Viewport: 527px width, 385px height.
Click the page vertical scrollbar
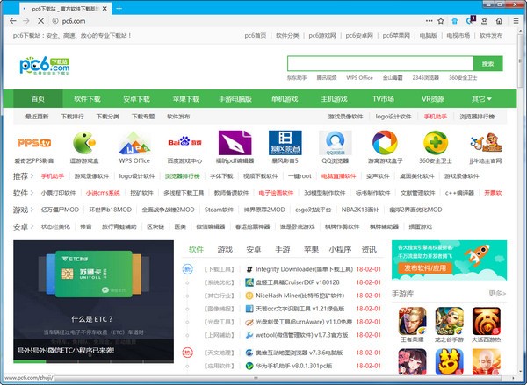520,175
